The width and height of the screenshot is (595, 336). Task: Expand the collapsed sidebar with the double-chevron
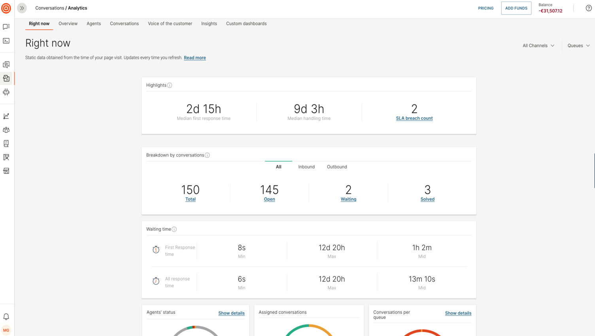click(22, 8)
